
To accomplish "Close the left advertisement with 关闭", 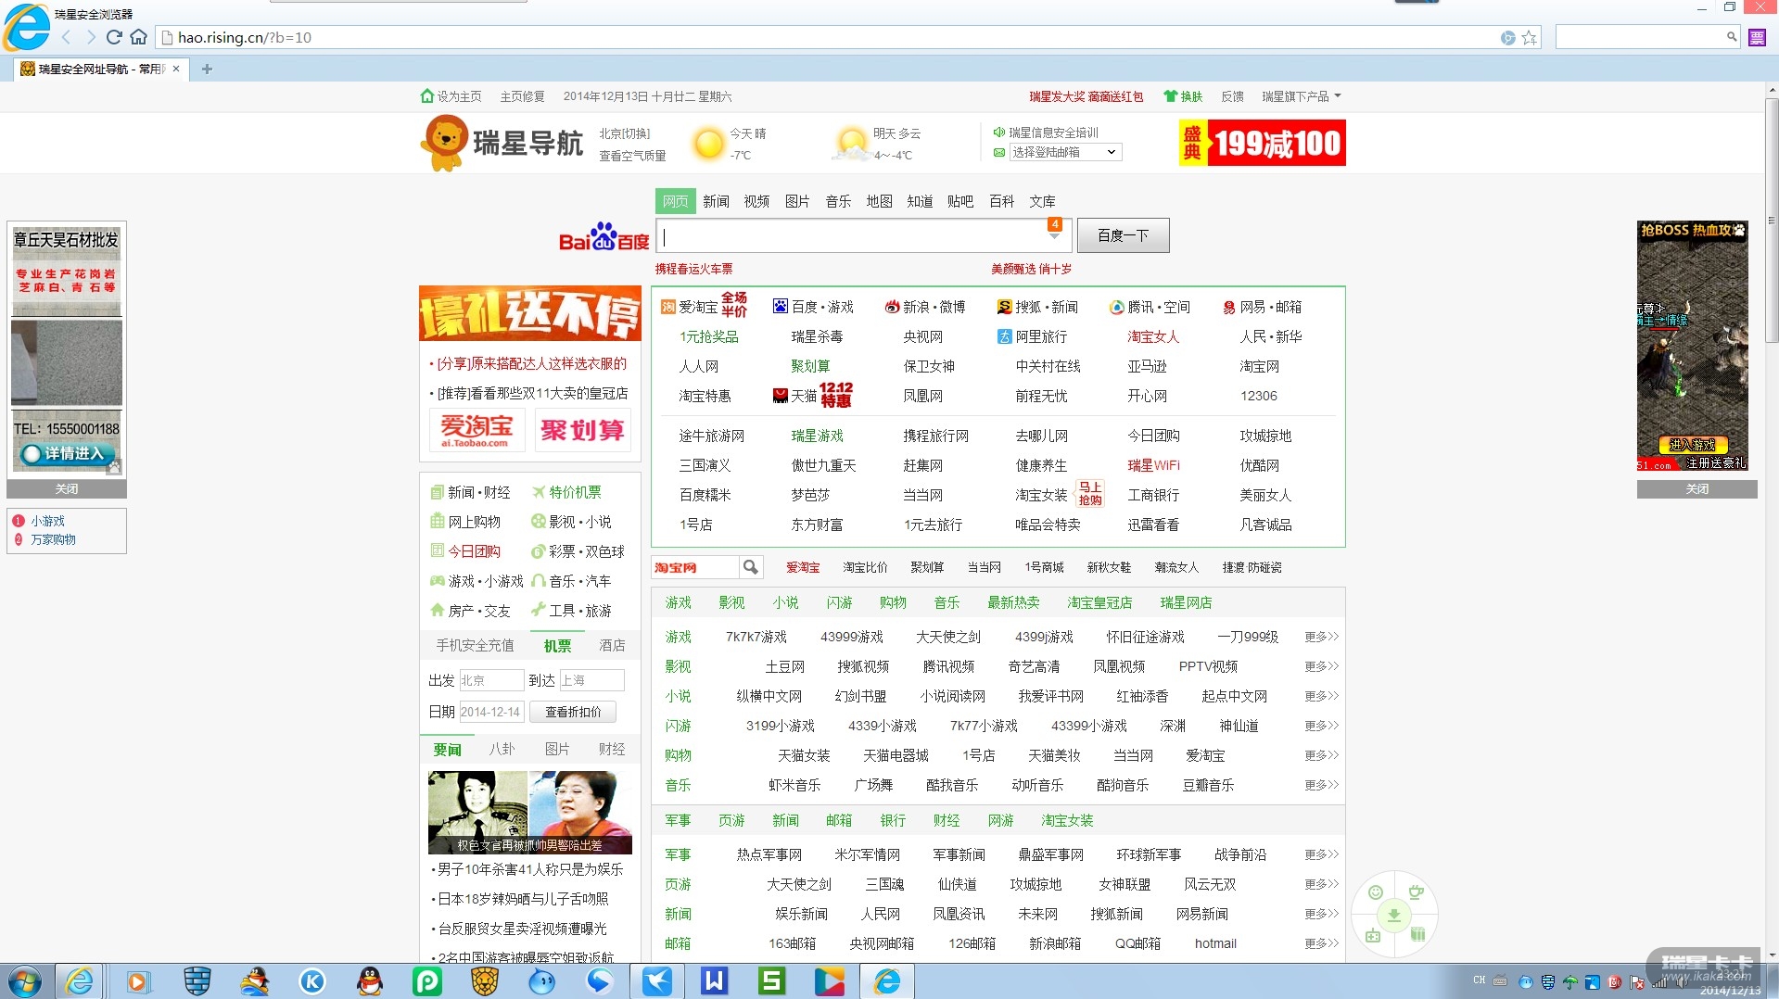I will (x=67, y=489).
